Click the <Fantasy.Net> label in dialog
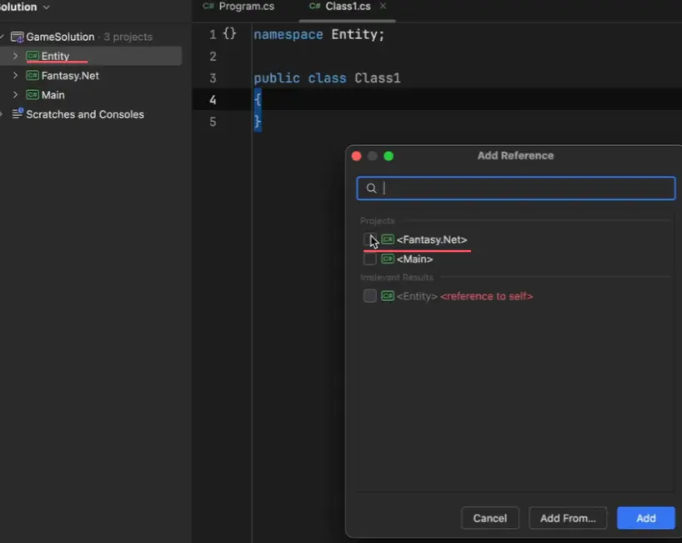The height and width of the screenshot is (543, 682). pyautogui.click(x=432, y=239)
